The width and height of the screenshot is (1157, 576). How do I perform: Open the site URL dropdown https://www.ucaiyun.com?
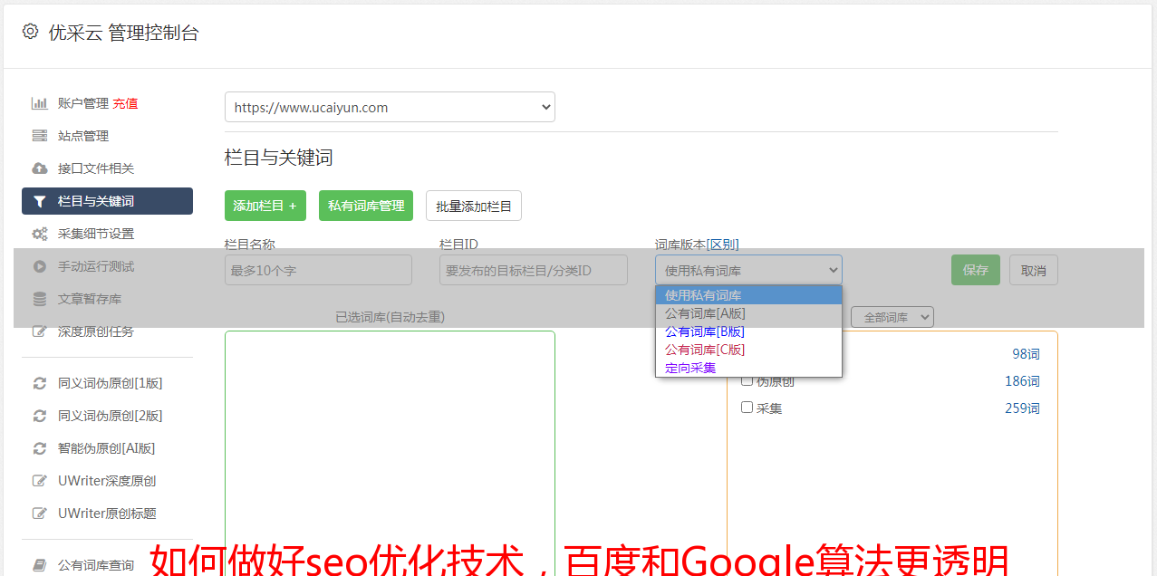click(390, 107)
